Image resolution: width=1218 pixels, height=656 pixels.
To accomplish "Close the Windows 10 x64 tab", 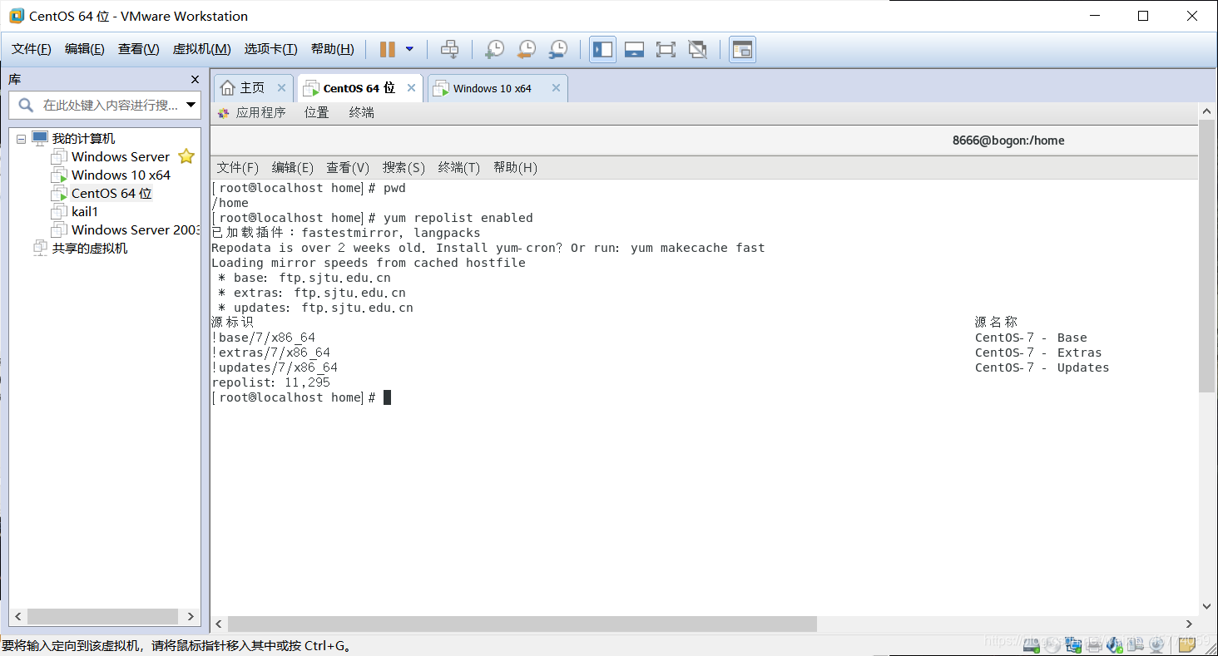I will [556, 88].
